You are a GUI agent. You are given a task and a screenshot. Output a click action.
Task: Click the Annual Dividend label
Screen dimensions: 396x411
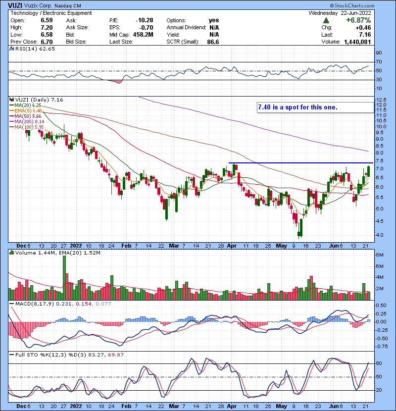coord(186,28)
